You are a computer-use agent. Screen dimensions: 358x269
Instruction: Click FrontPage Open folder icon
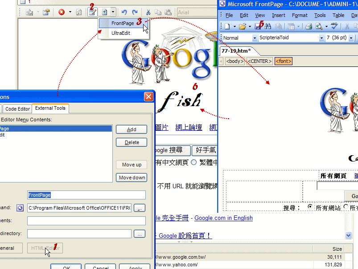click(x=243, y=26)
